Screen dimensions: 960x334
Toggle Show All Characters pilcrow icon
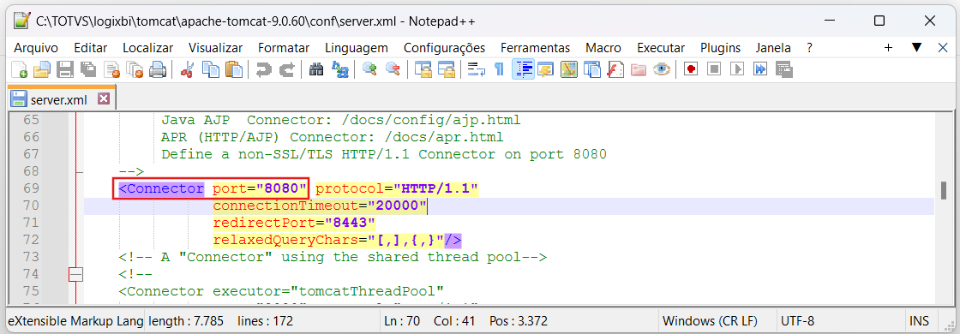(x=499, y=69)
